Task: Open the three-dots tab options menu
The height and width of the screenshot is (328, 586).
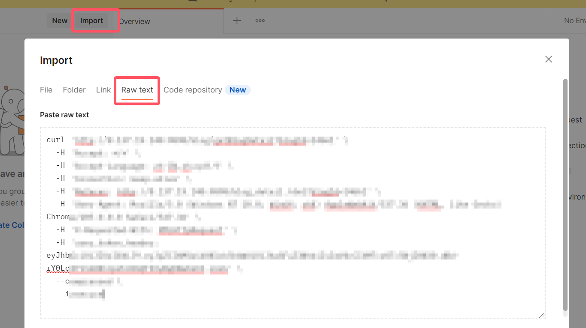Action: 260,21
